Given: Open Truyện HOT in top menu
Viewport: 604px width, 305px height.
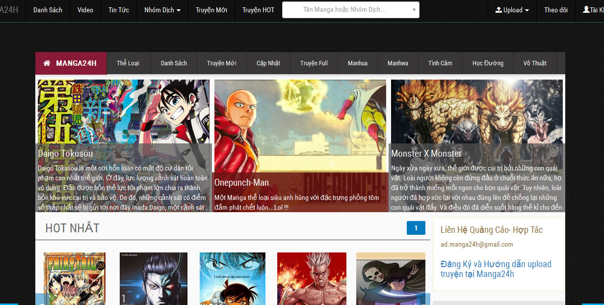Looking at the screenshot, I should coord(258,10).
